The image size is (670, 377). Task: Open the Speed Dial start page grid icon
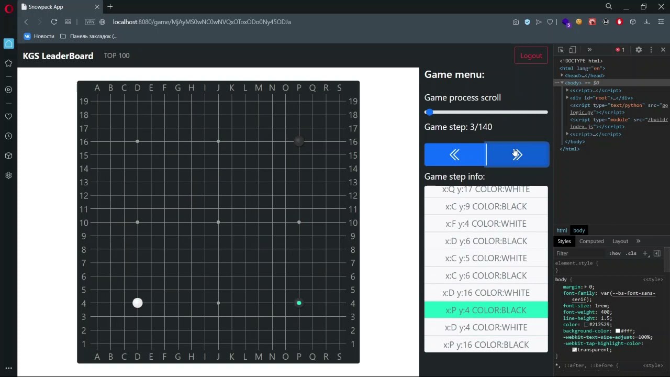coord(68,22)
